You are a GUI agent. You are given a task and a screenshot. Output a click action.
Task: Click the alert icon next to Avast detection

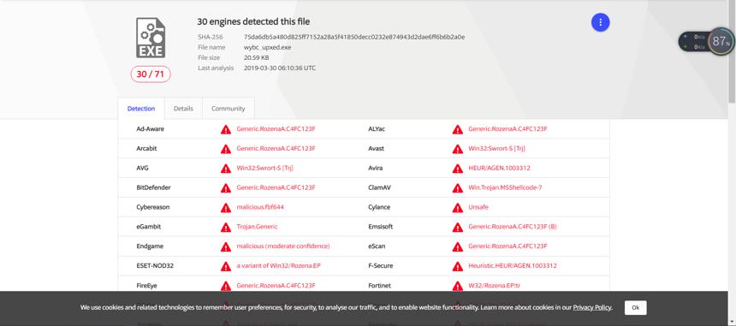coord(458,149)
